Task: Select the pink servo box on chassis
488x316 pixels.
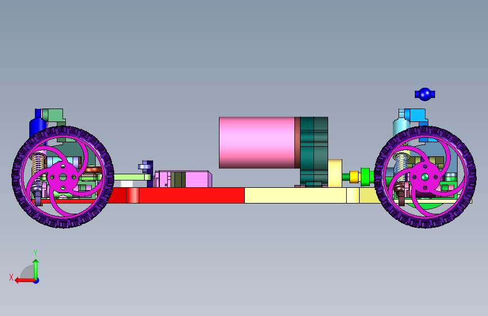Action: point(183,179)
